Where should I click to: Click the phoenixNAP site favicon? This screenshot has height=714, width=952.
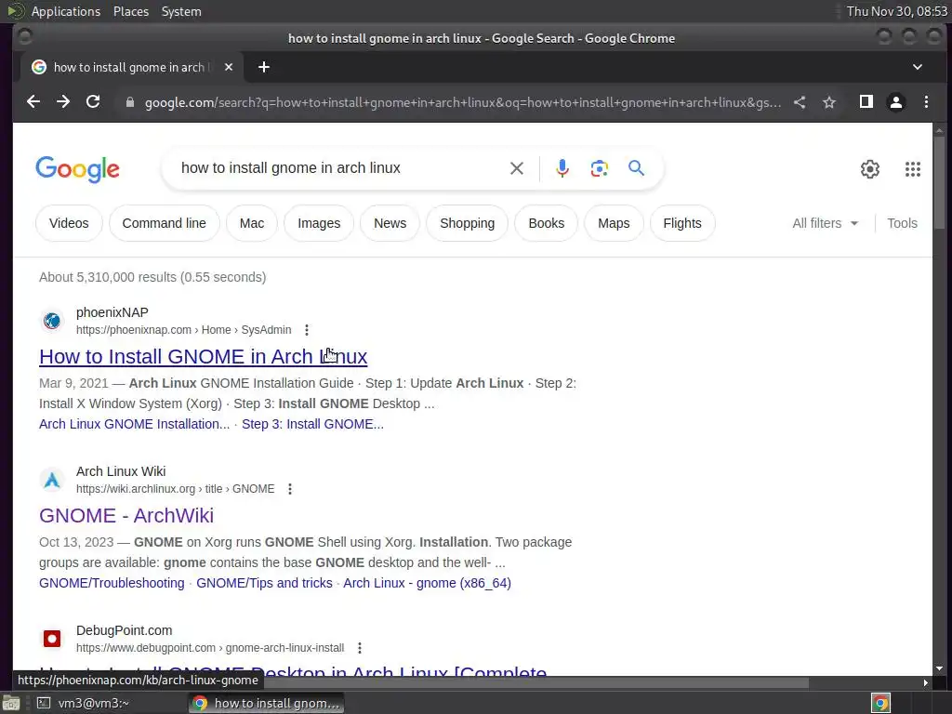52,321
